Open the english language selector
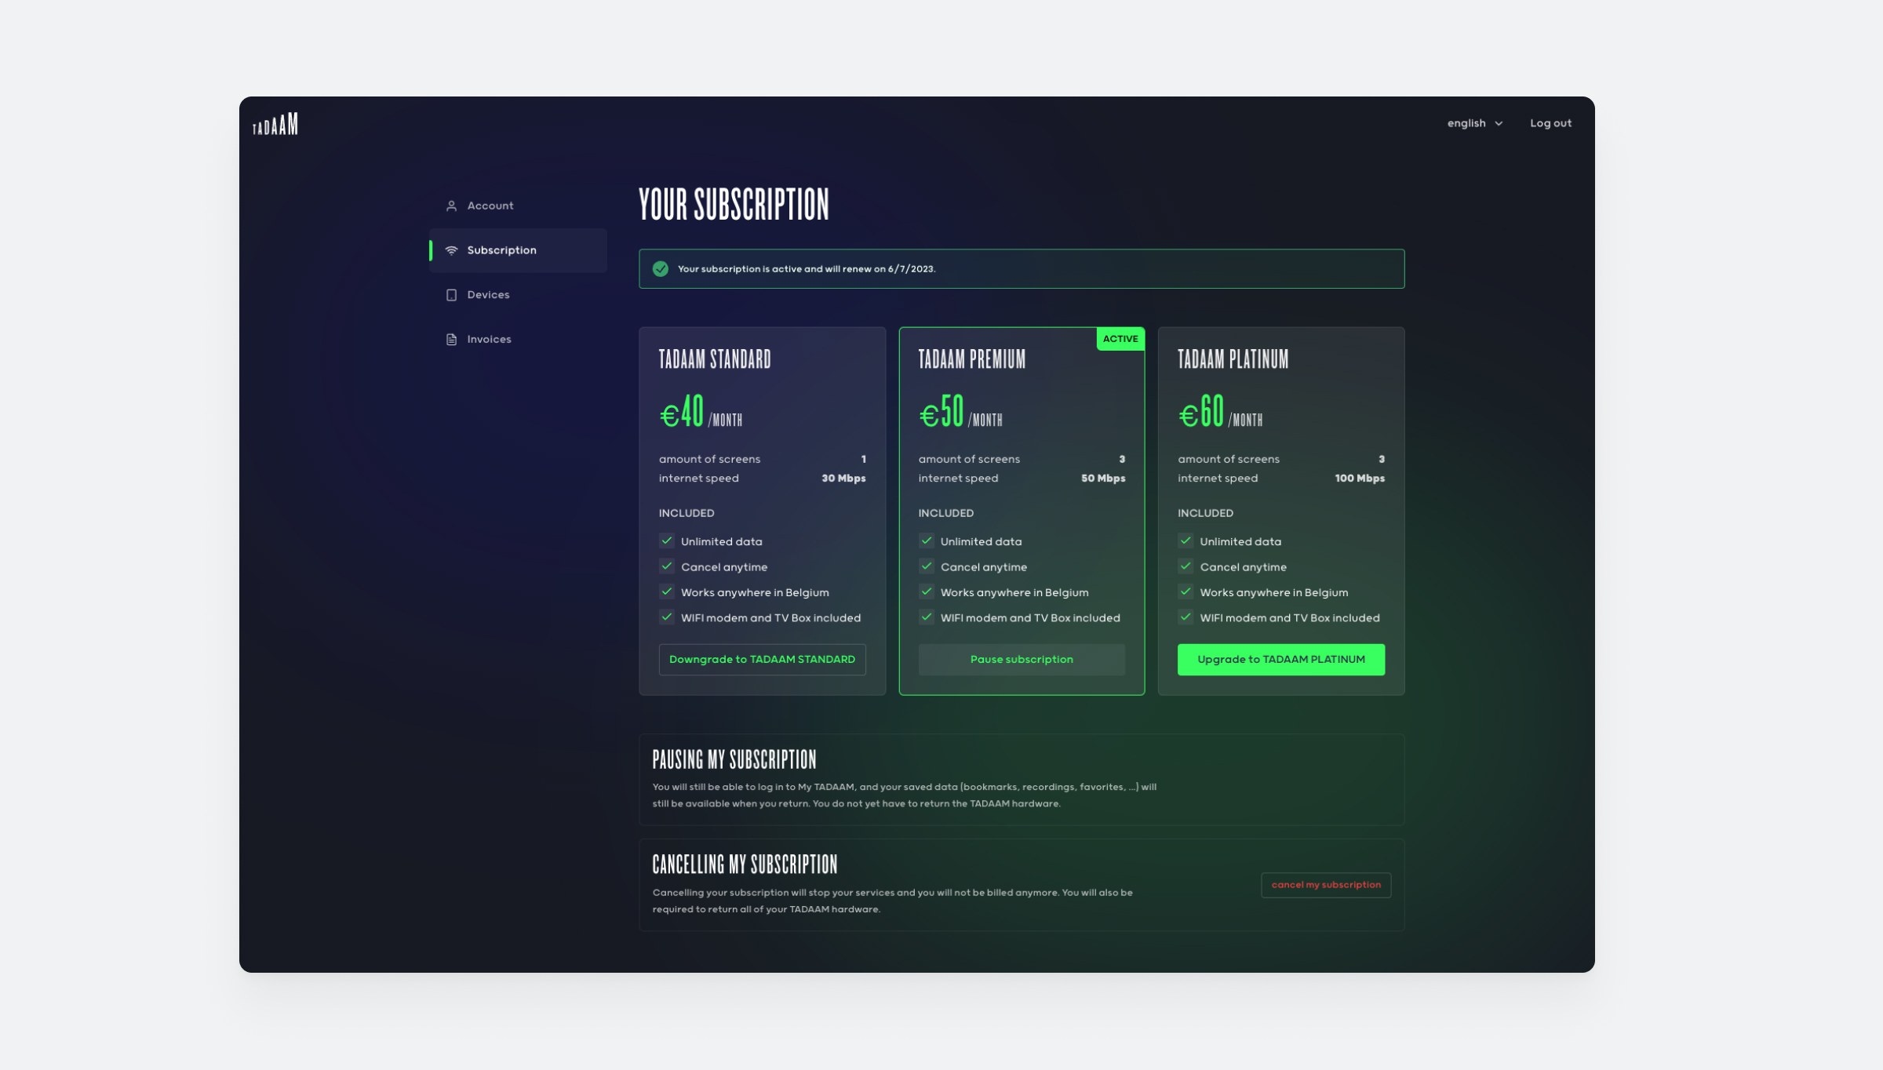Viewport: 1883px width, 1070px height. coord(1475,123)
